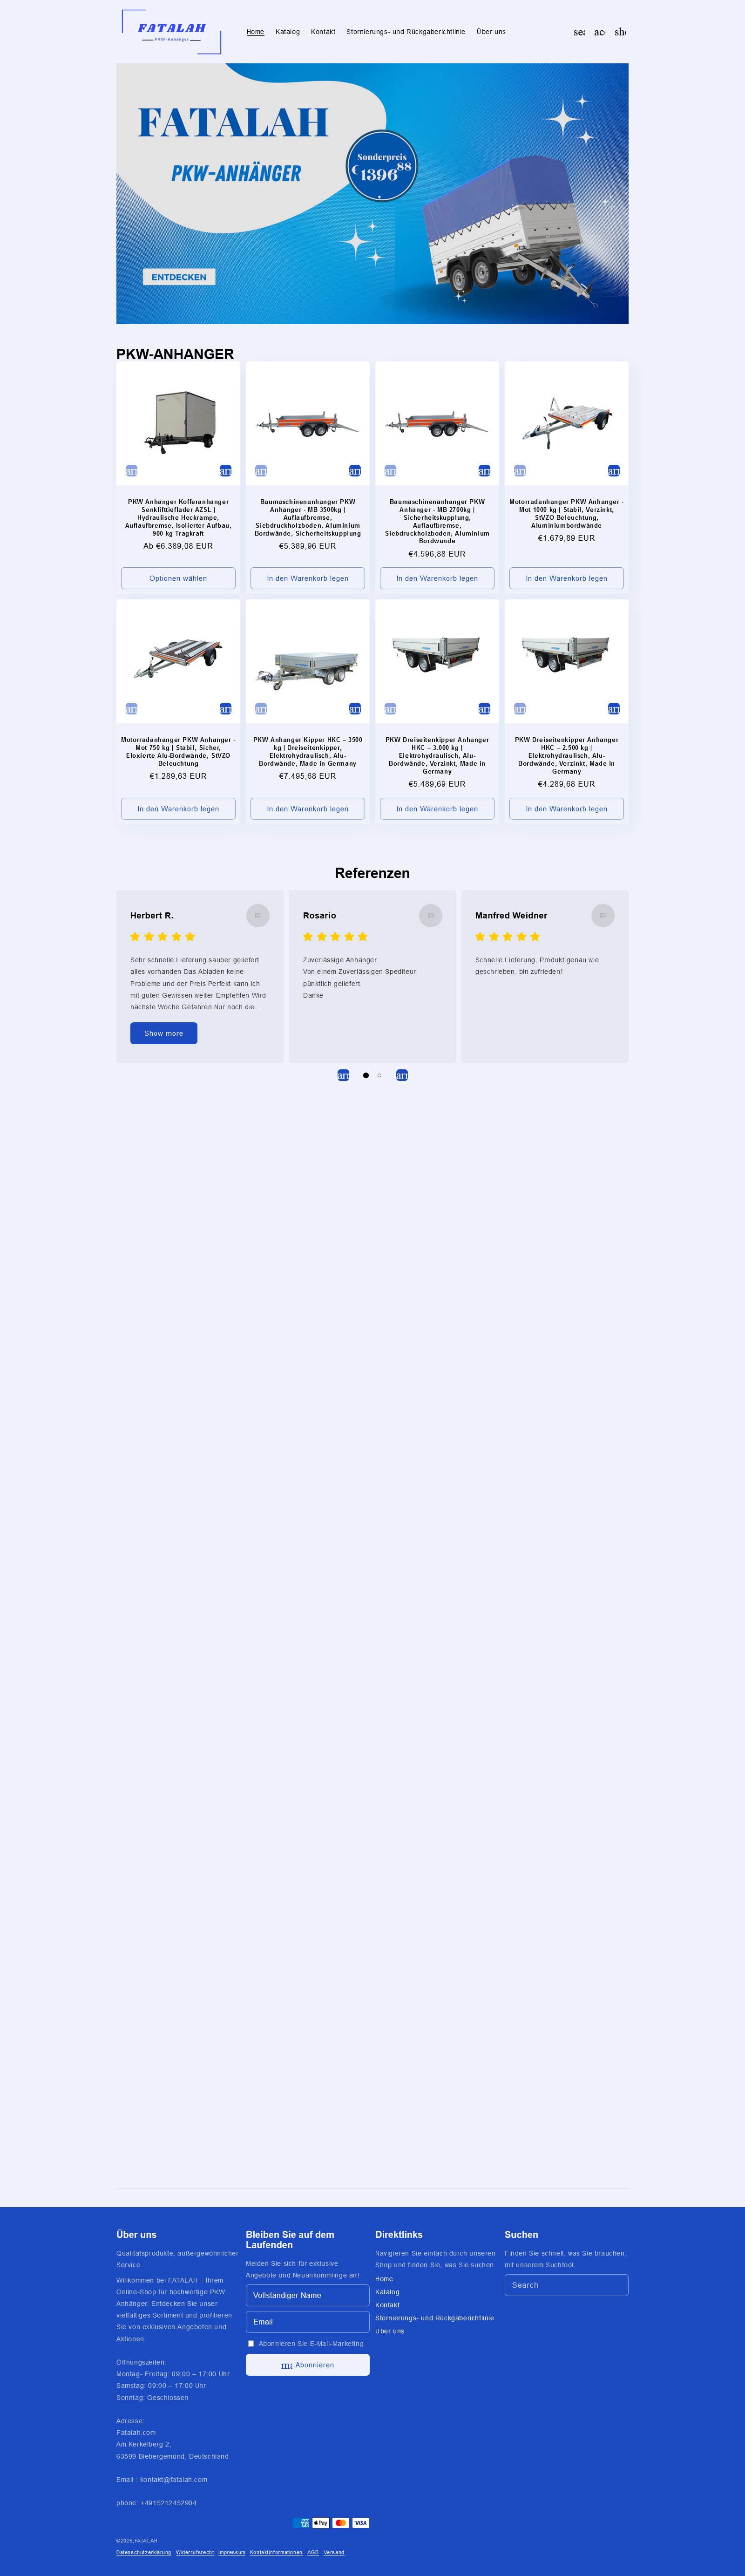Image resolution: width=745 pixels, height=2576 pixels.
Task: Go to next testimonial slide arrow
Action: pyautogui.click(x=402, y=1075)
